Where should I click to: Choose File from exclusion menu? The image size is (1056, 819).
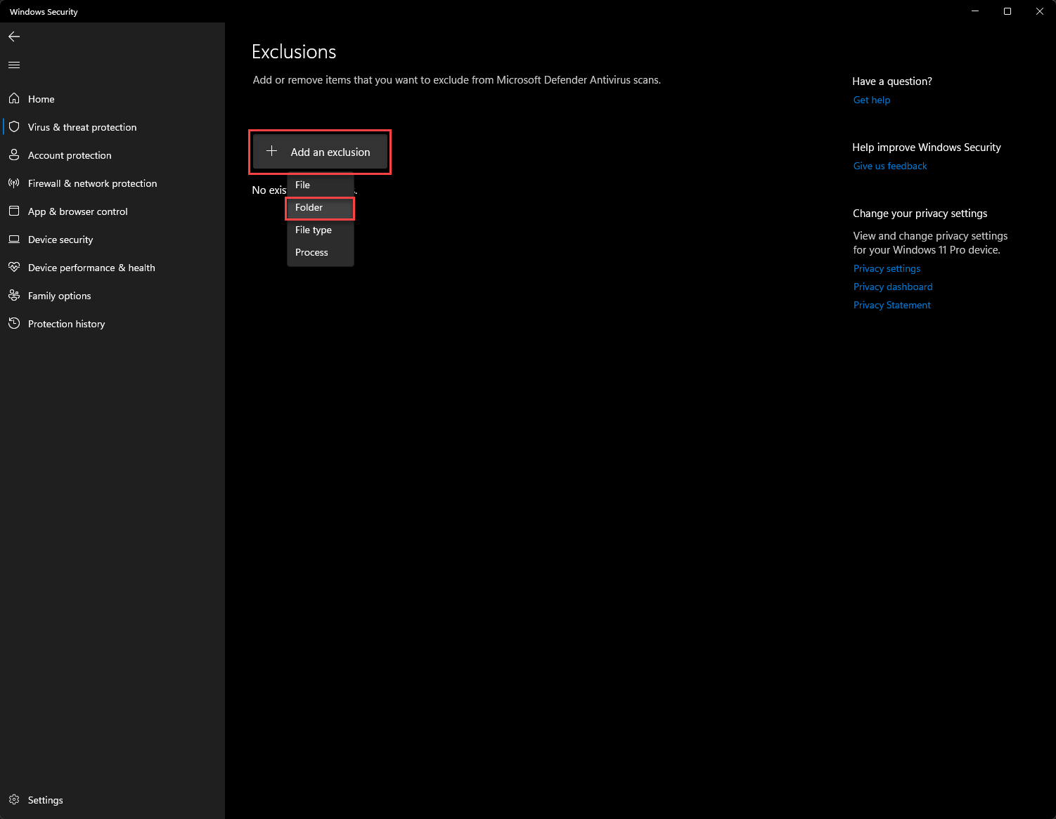pyautogui.click(x=320, y=185)
